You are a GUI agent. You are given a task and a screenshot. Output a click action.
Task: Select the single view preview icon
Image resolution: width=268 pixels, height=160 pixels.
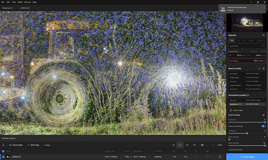(180, 145)
